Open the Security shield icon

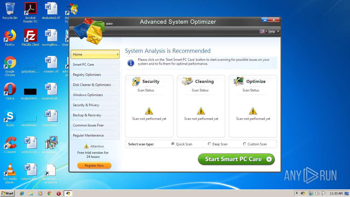click(136, 81)
